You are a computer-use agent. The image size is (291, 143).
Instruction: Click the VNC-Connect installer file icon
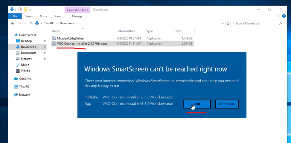54,44
